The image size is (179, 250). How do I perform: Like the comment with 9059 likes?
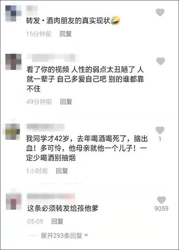point(161,200)
